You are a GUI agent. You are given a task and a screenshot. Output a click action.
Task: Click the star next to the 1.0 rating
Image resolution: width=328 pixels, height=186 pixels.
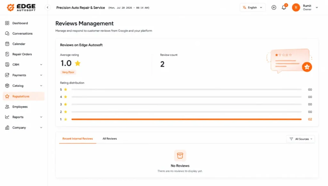click(x=78, y=63)
